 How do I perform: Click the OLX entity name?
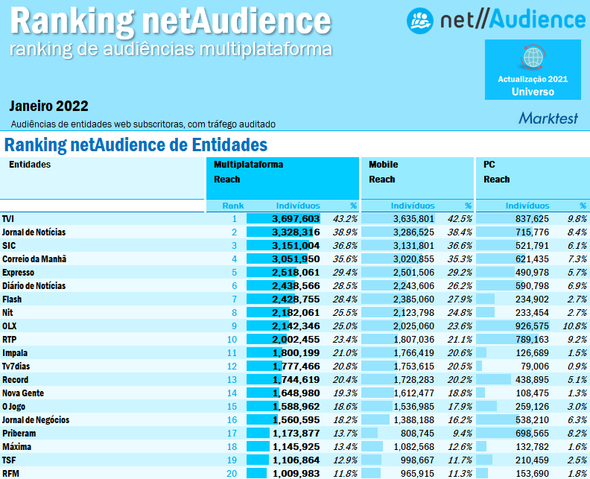click(9, 326)
